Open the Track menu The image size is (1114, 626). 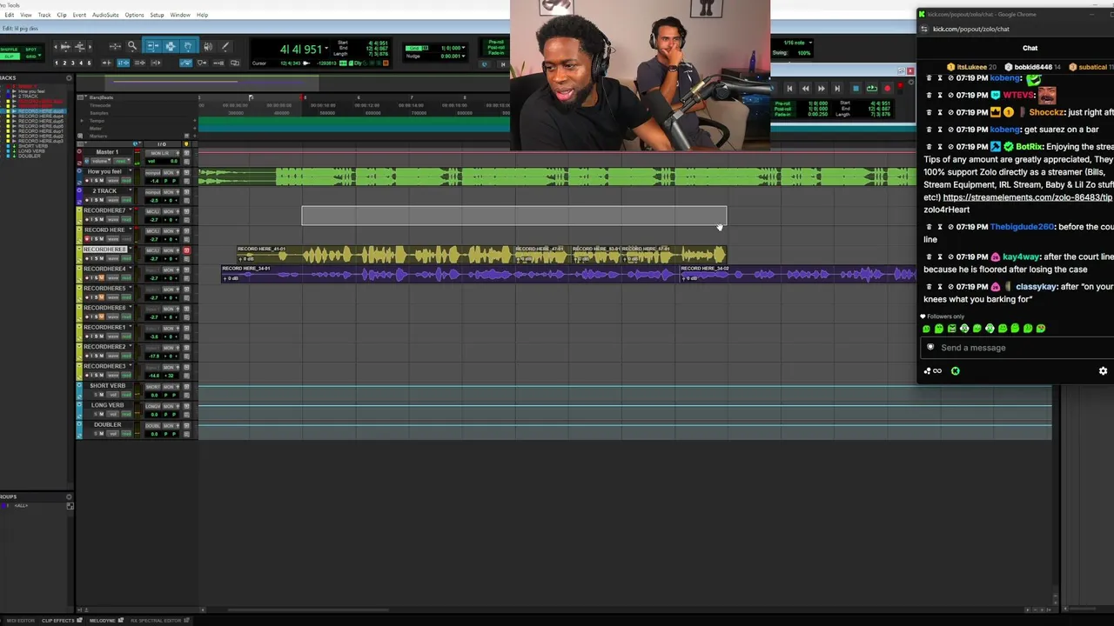(44, 15)
